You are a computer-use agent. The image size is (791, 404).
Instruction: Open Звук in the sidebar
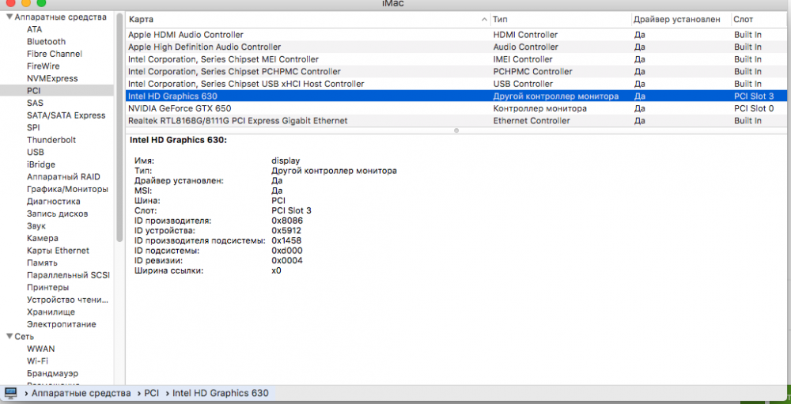click(36, 226)
